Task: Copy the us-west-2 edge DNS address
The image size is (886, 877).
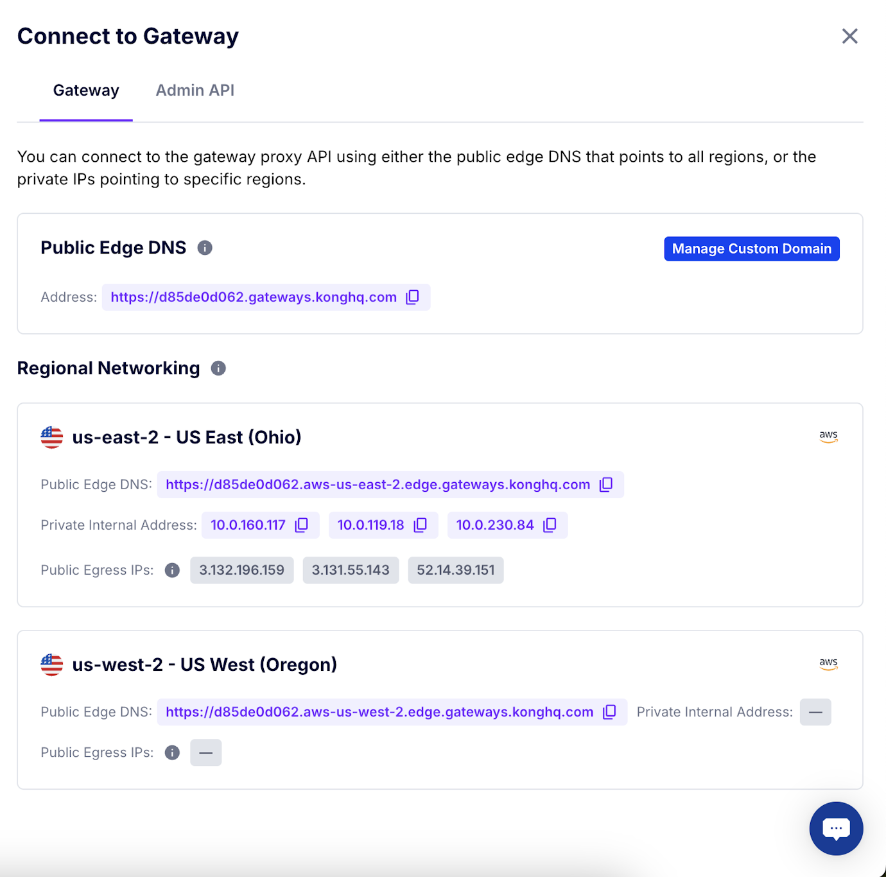Action: tap(609, 712)
